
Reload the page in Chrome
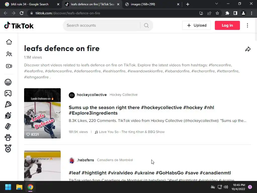tap(22, 13)
